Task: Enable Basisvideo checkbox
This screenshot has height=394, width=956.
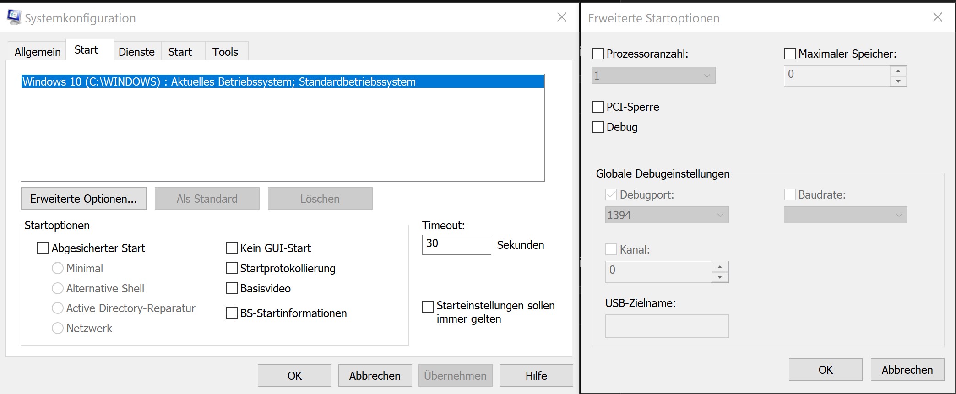Action: (x=232, y=288)
